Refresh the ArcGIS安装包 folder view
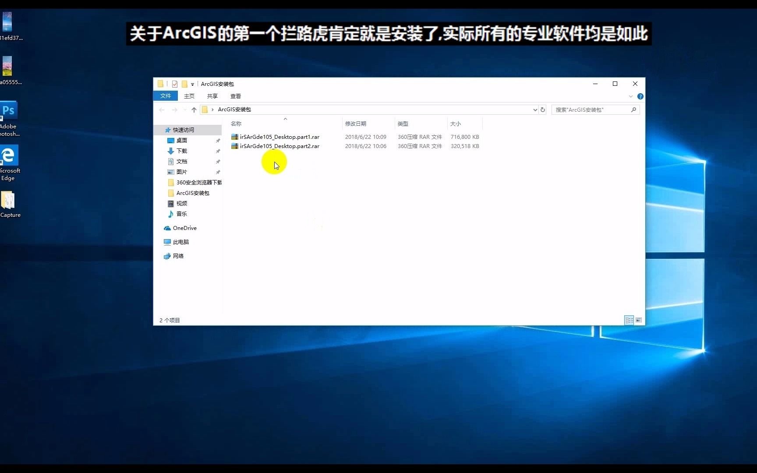Image resolution: width=757 pixels, height=473 pixels. click(x=543, y=110)
